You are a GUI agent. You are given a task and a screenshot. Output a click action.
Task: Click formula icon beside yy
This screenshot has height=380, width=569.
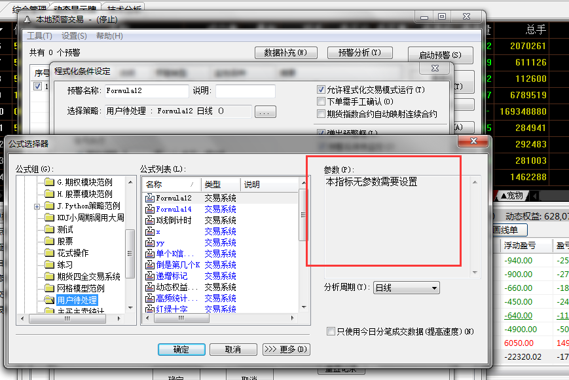pyautogui.click(x=150, y=242)
